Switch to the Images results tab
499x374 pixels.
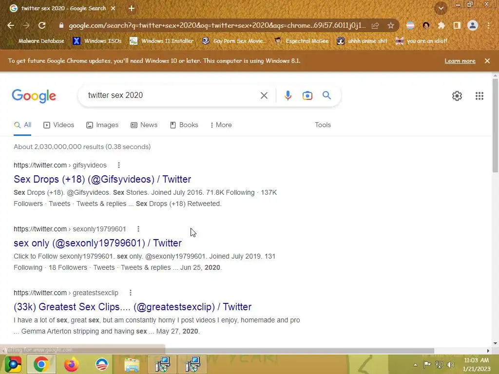click(102, 125)
